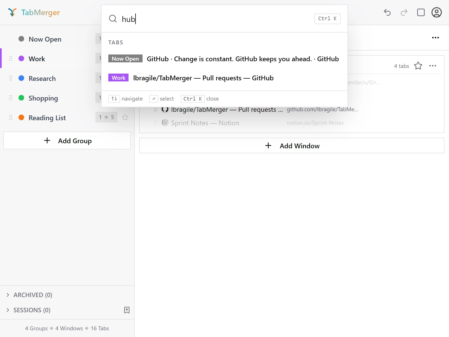The width and height of the screenshot is (449, 337).
Task: Click the Add Window button
Action: (292, 145)
